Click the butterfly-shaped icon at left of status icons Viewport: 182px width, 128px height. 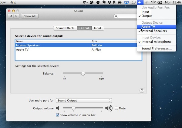tap(84, 2)
